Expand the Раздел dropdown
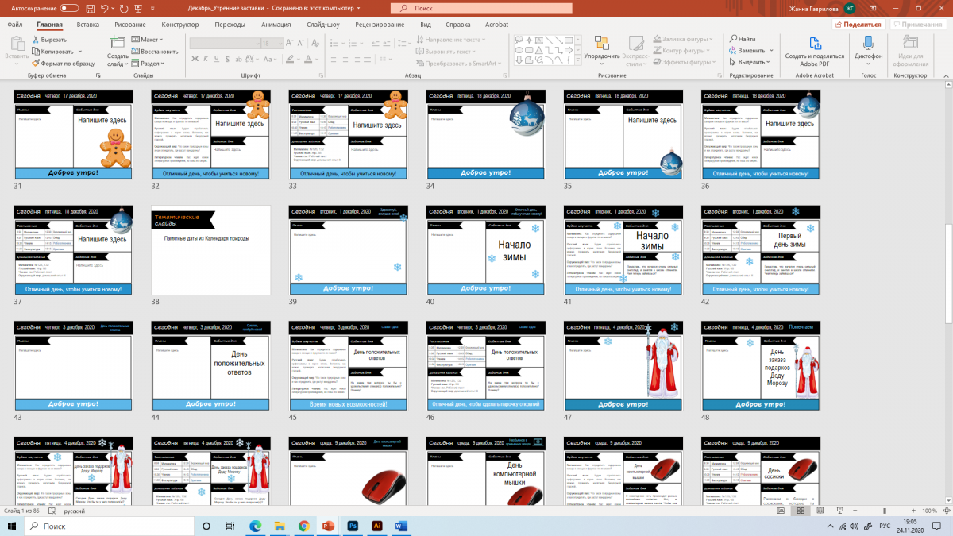The width and height of the screenshot is (953, 536). (149, 63)
